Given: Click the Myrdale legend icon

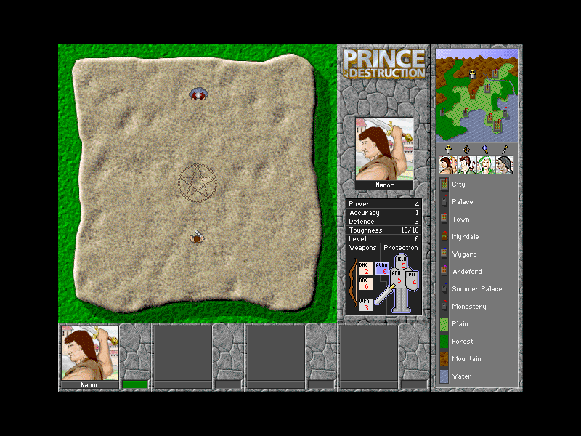Looking at the screenshot, I should (444, 237).
